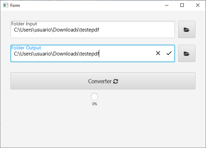Image resolution: width=206 pixels, height=148 pixels.
Task: Clear the Folder Output field with X
Action: (x=158, y=53)
